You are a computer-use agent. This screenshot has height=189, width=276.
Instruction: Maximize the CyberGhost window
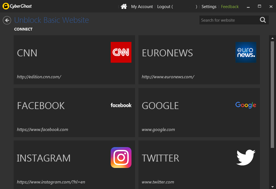click(x=259, y=6)
